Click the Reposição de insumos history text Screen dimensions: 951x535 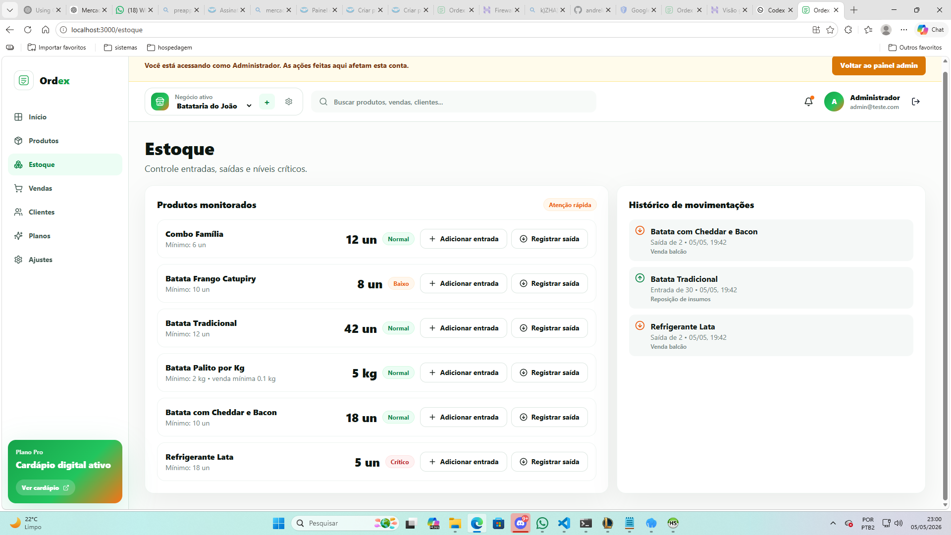click(x=681, y=299)
